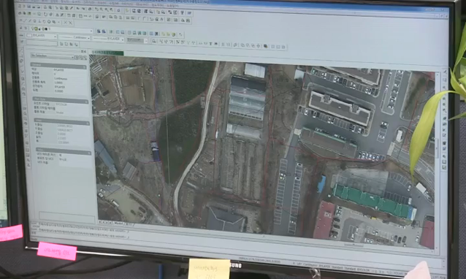
Task: Collapse the Misc section in Properties panel
Action: [x=89, y=153]
